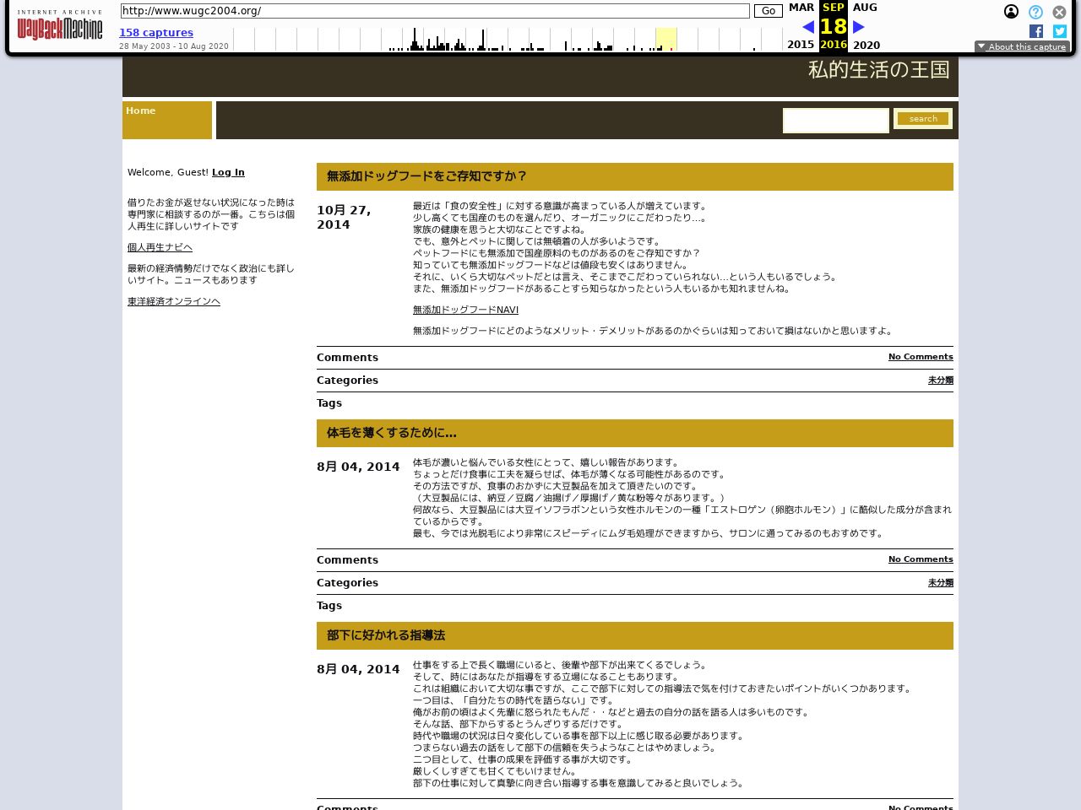Share capture on Twitter
Viewport: 1081px width, 810px height.
(x=1059, y=31)
